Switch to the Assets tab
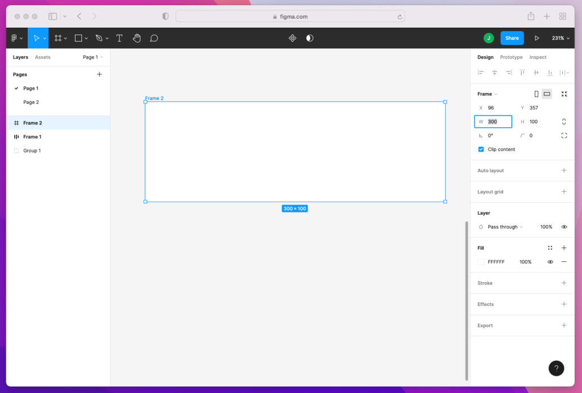 click(43, 57)
